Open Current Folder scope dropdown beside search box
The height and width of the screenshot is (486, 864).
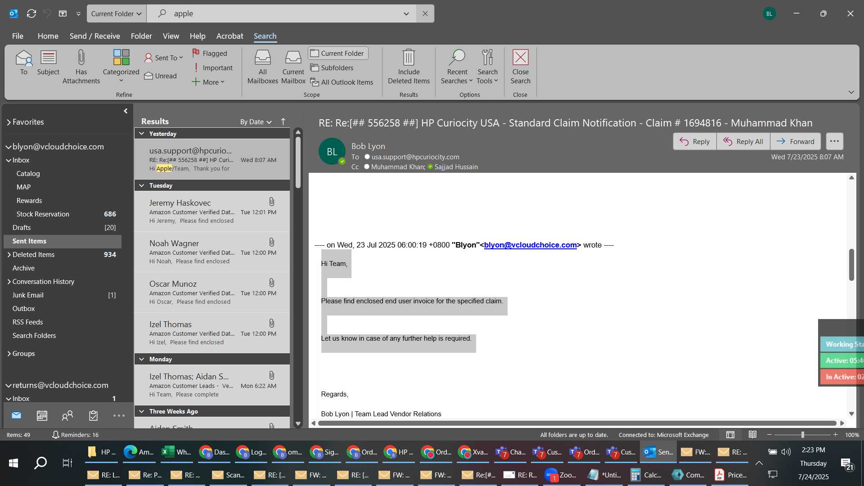pyautogui.click(x=116, y=13)
